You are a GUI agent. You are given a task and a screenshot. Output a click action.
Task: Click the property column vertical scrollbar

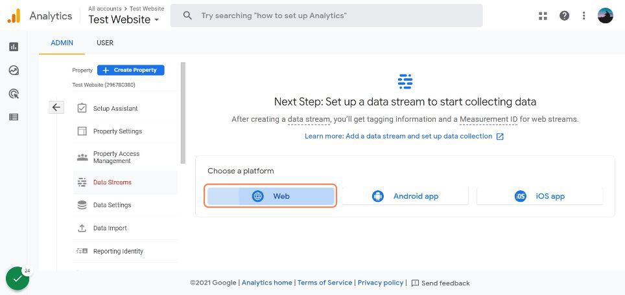pos(183,110)
